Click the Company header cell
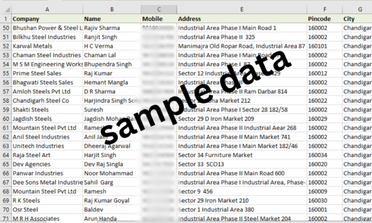The image size is (372, 223). coord(47,19)
